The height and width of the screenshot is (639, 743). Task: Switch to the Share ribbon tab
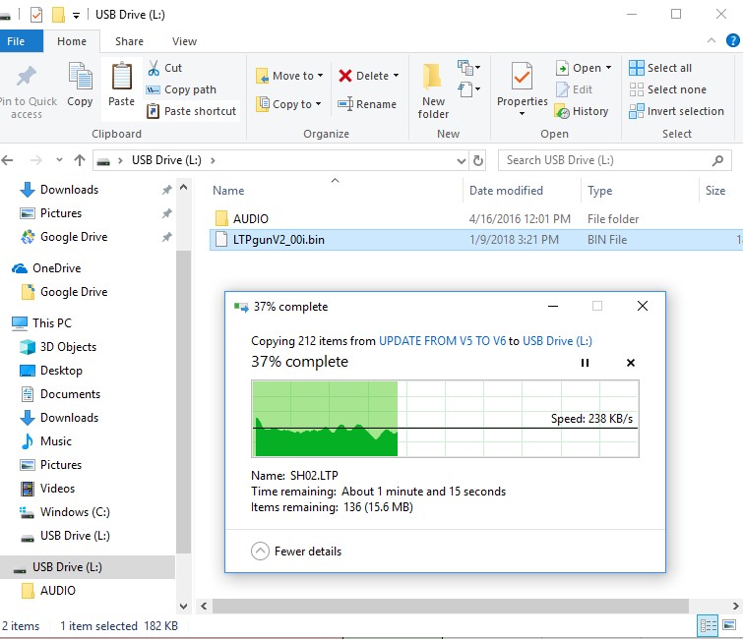[129, 41]
